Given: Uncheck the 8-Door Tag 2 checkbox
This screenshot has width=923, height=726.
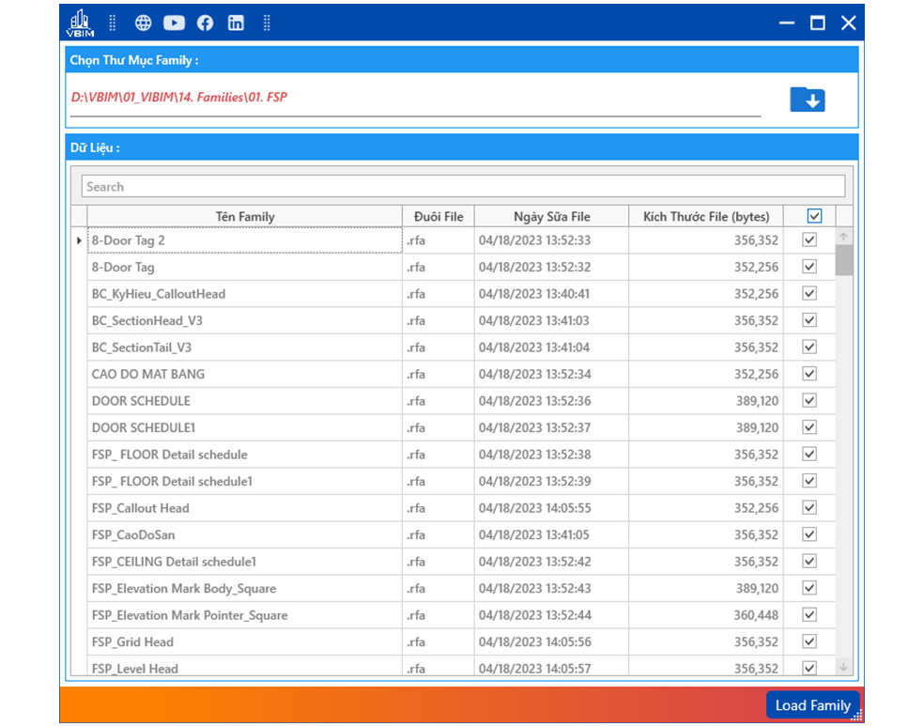Looking at the screenshot, I should tap(809, 240).
